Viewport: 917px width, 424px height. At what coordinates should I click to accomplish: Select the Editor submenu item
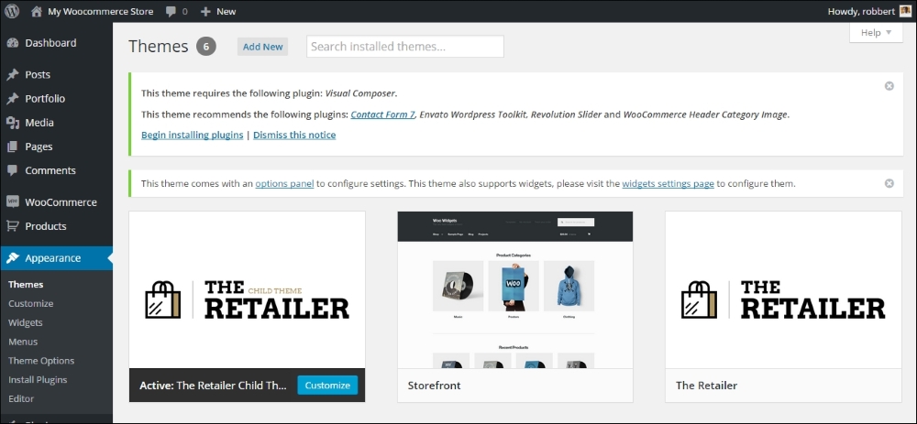pos(21,399)
